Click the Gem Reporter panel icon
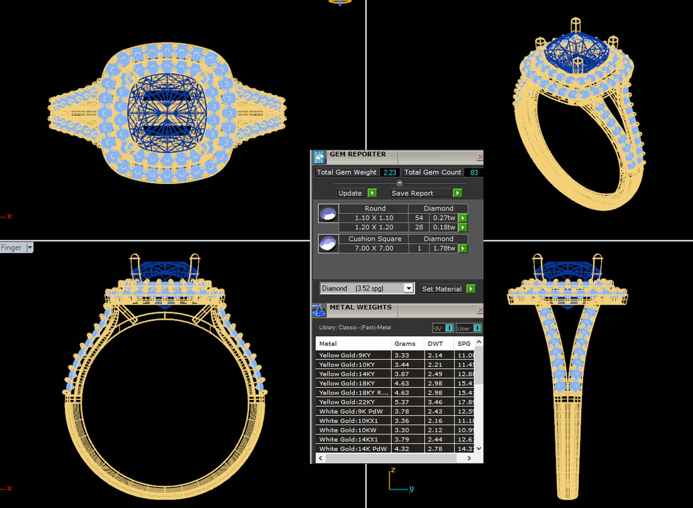The width and height of the screenshot is (693, 508). [319, 157]
